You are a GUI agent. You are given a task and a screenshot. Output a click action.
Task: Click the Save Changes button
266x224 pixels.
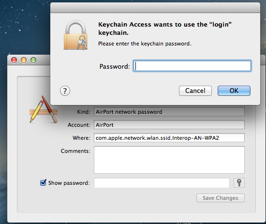(221, 198)
